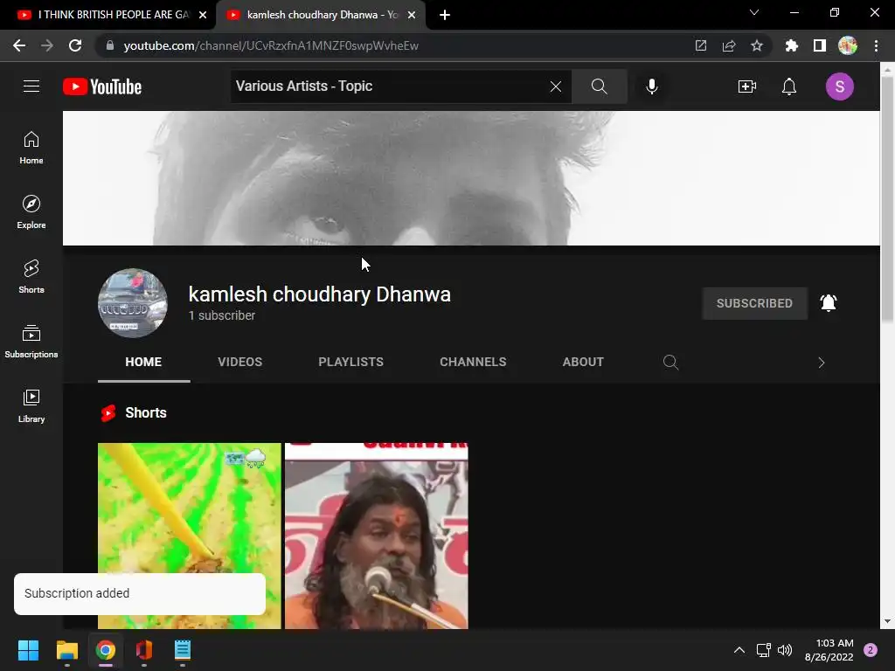Open Windows Start menu
Viewport: 895px width, 671px height.
pyautogui.click(x=28, y=650)
